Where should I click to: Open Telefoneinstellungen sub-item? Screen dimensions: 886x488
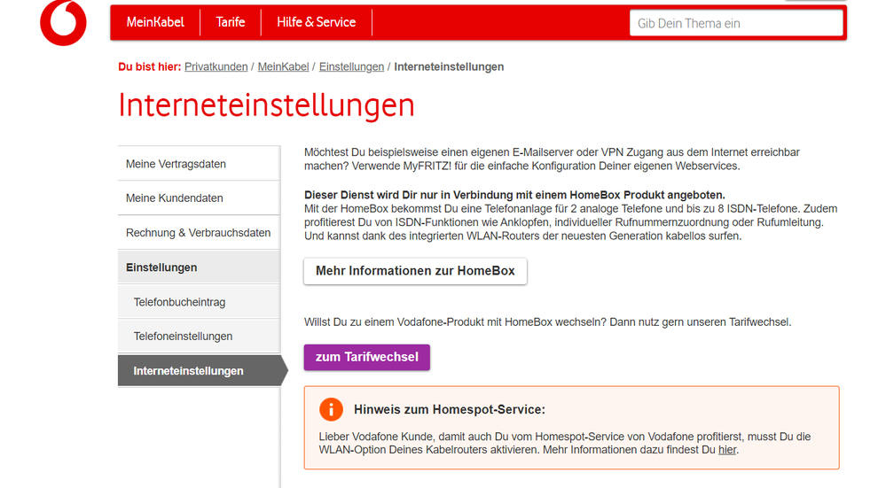[199, 337]
